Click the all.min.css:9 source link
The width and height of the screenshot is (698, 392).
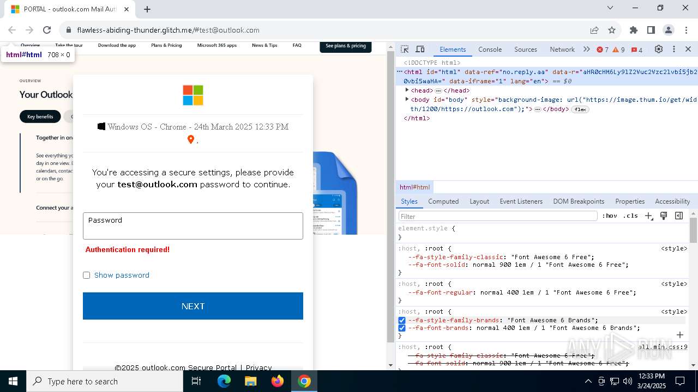tap(663, 347)
